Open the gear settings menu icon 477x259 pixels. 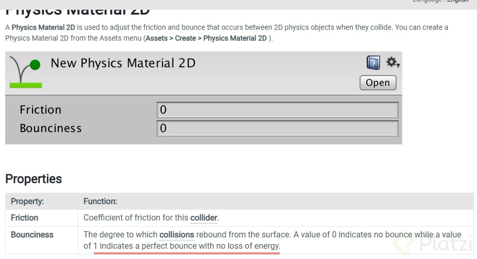[x=393, y=63]
